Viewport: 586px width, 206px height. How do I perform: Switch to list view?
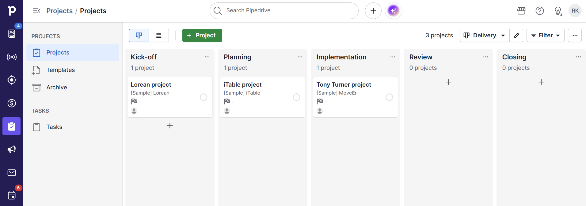[x=159, y=35]
